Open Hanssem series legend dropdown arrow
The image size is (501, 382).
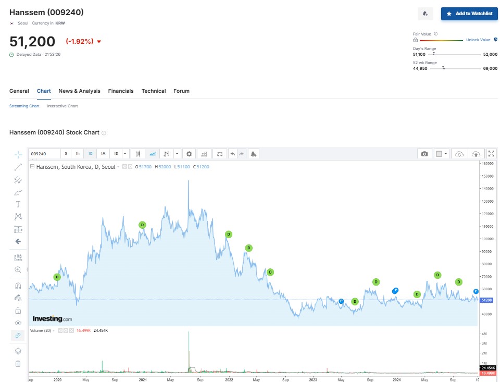coord(118,167)
